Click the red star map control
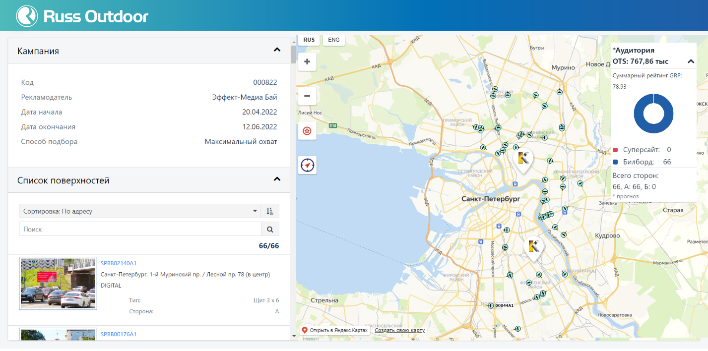The width and height of the screenshot is (708, 351). click(307, 131)
